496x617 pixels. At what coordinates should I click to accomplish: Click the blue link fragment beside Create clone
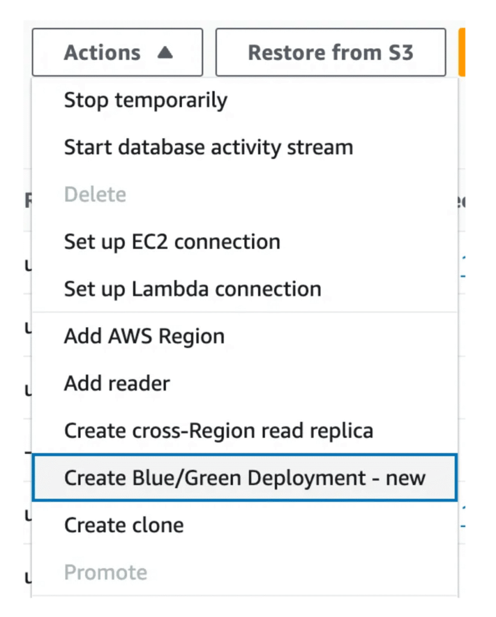462,517
